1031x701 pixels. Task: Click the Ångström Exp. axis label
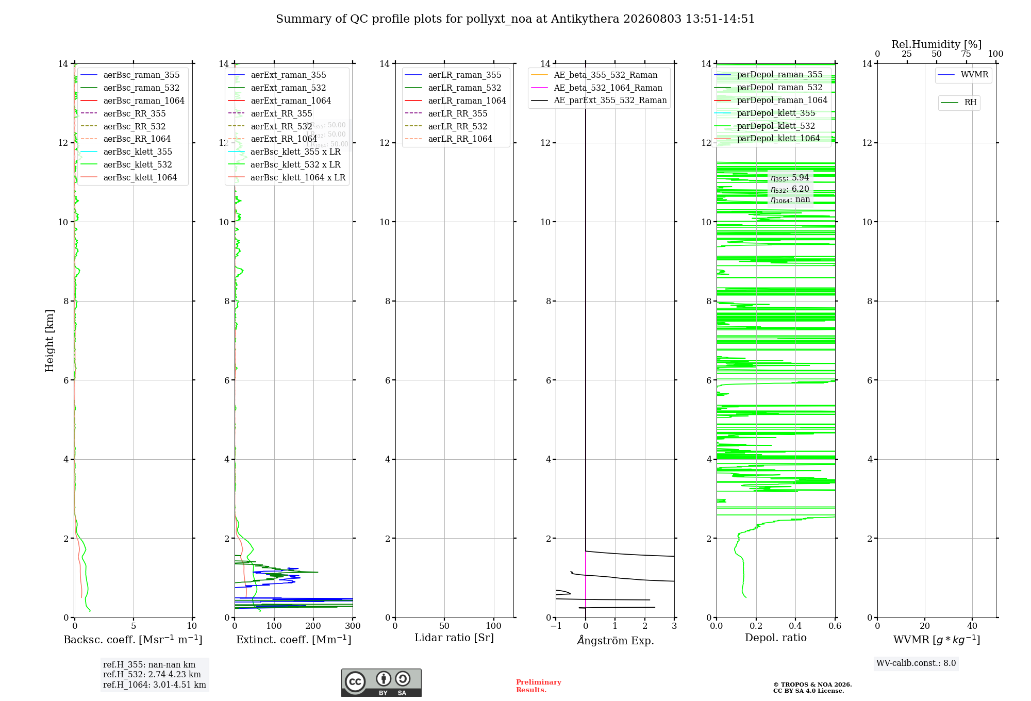[616, 640]
